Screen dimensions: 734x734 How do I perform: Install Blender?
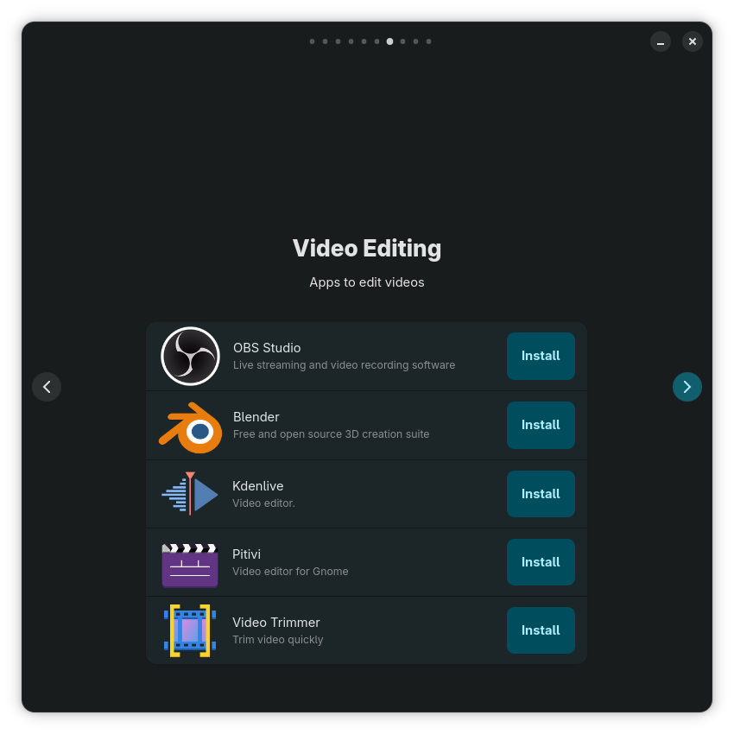541,425
